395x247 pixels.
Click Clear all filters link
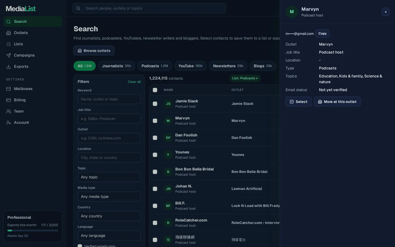pos(134,82)
